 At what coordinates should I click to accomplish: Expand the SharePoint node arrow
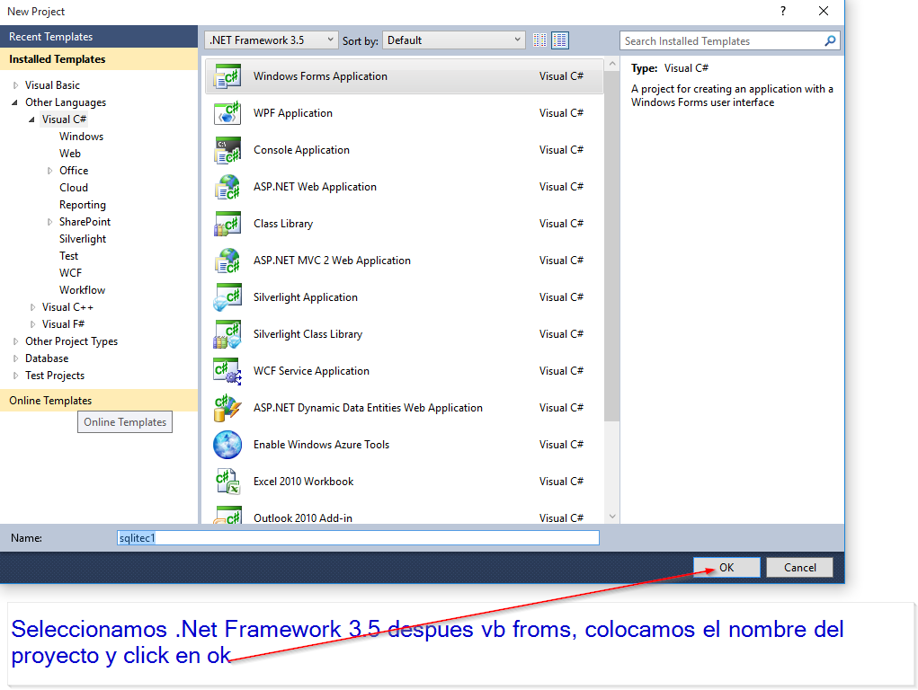49,222
